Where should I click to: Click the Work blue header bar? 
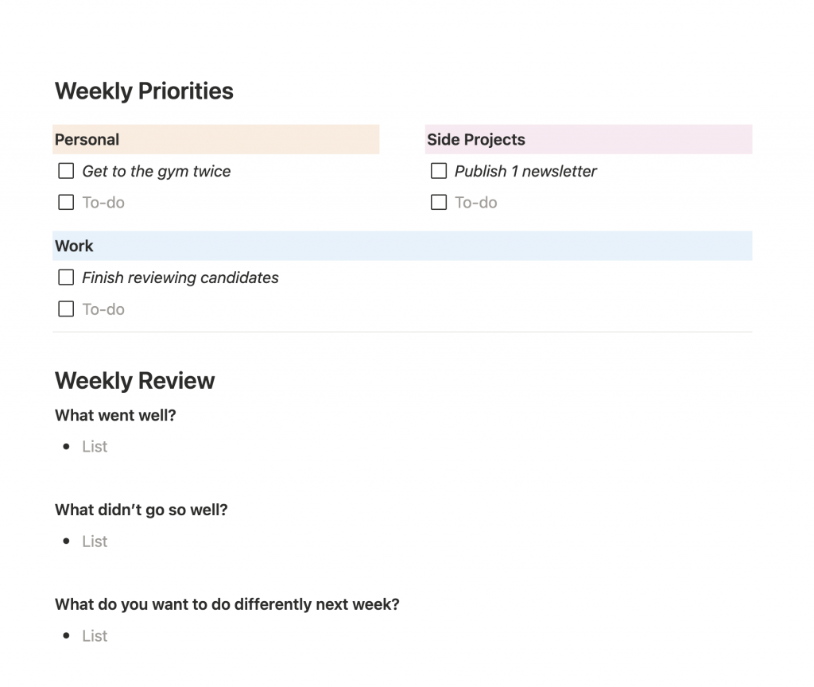(x=402, y=246)
